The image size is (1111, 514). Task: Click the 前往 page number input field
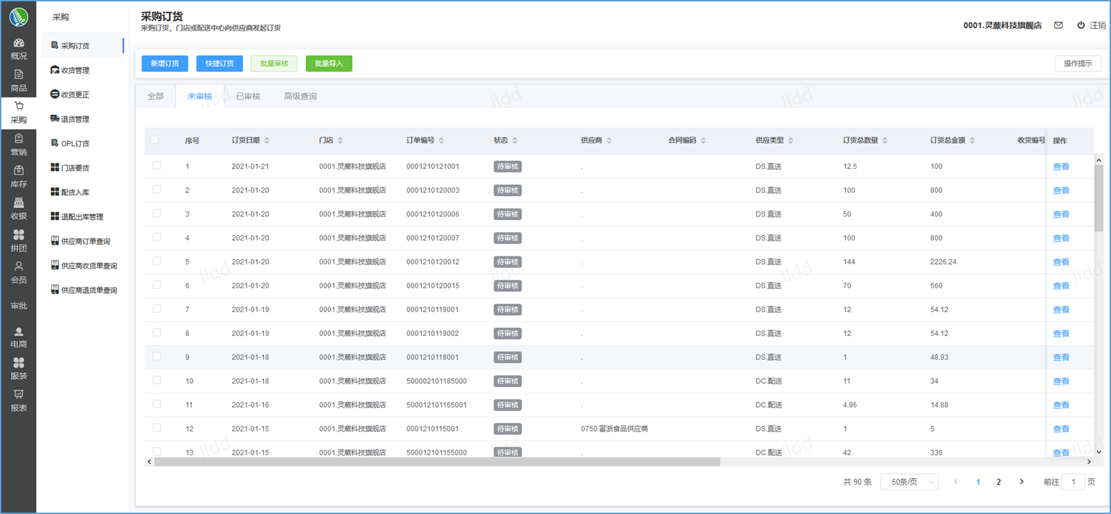tap(1073, 482)
